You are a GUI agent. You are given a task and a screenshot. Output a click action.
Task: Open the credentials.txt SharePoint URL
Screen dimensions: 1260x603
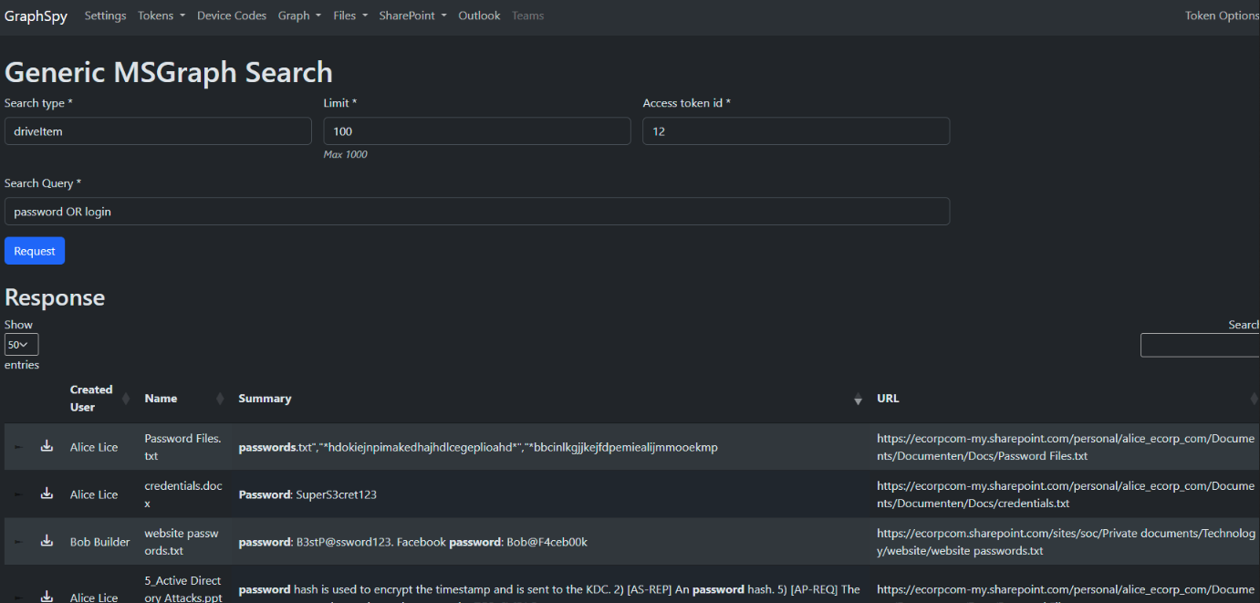[1066, 493]
